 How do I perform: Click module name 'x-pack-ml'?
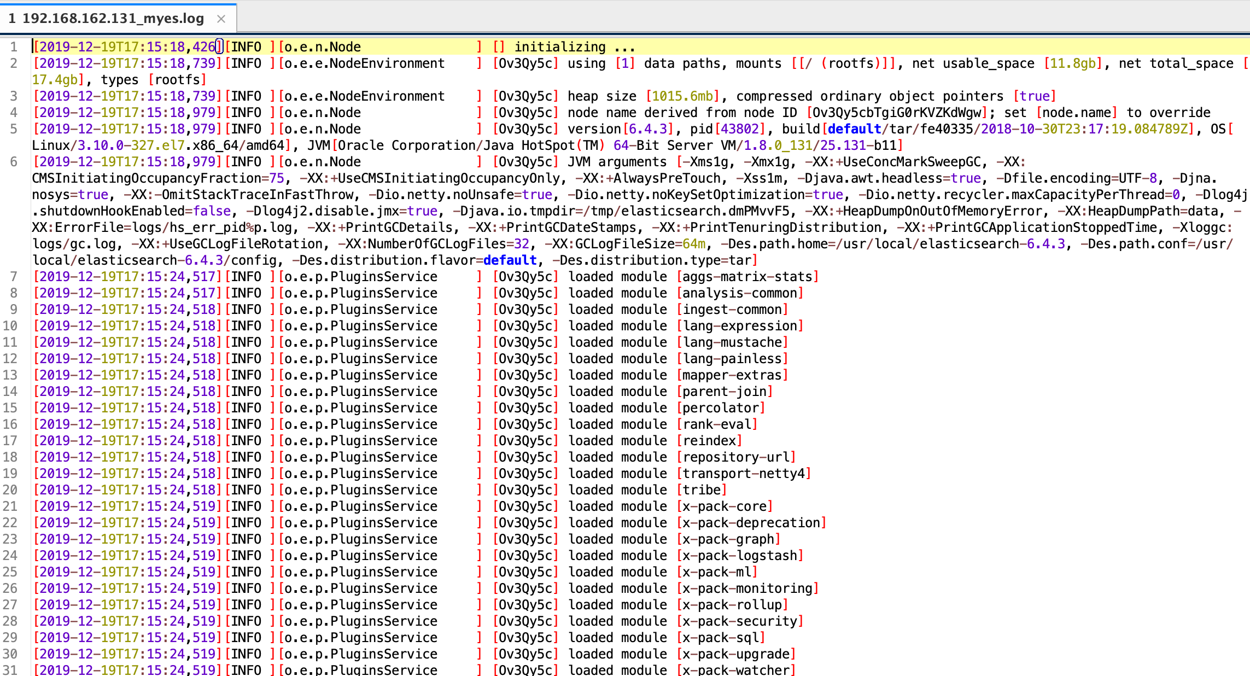point(717,572)
